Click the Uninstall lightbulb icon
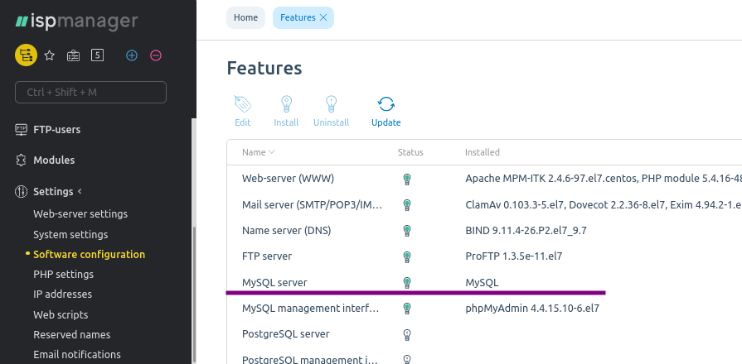This screenshot has height=364, width=742. tap(332, 104)
